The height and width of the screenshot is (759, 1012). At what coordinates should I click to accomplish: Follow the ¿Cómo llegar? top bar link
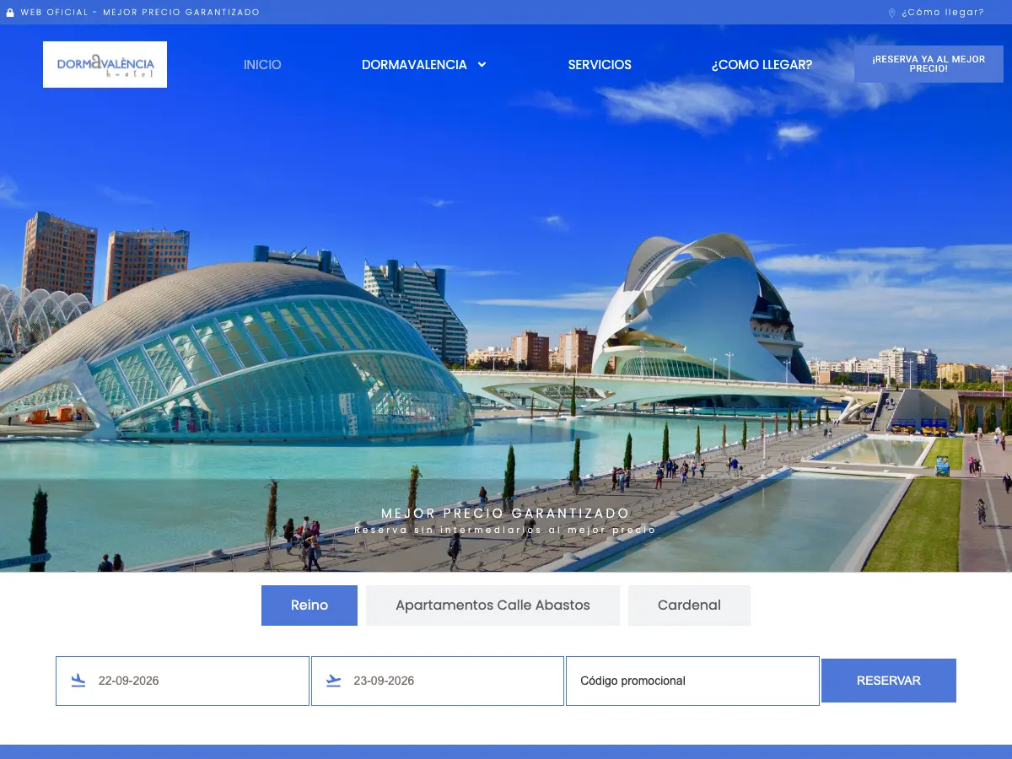tap(943, 13)
